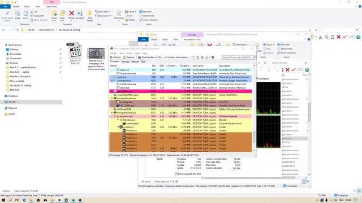Image resolution: width=362 pixels, height=203 pixels.
Task: Open Easy access dropdown in main Explorer
Action: [x=103, y=16]
